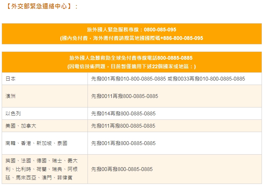Click the 先撥0011再撥800-0885-0885 Australia number

click(125, 96)
